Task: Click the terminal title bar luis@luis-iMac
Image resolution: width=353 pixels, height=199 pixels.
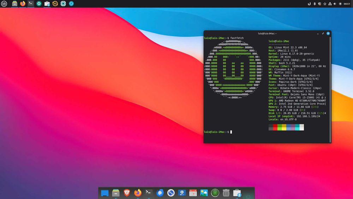Action: 267,33
